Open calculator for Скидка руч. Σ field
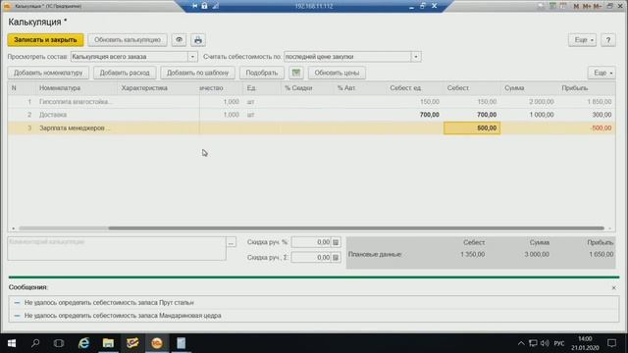 pyautogui.click(x=336, y=257)
